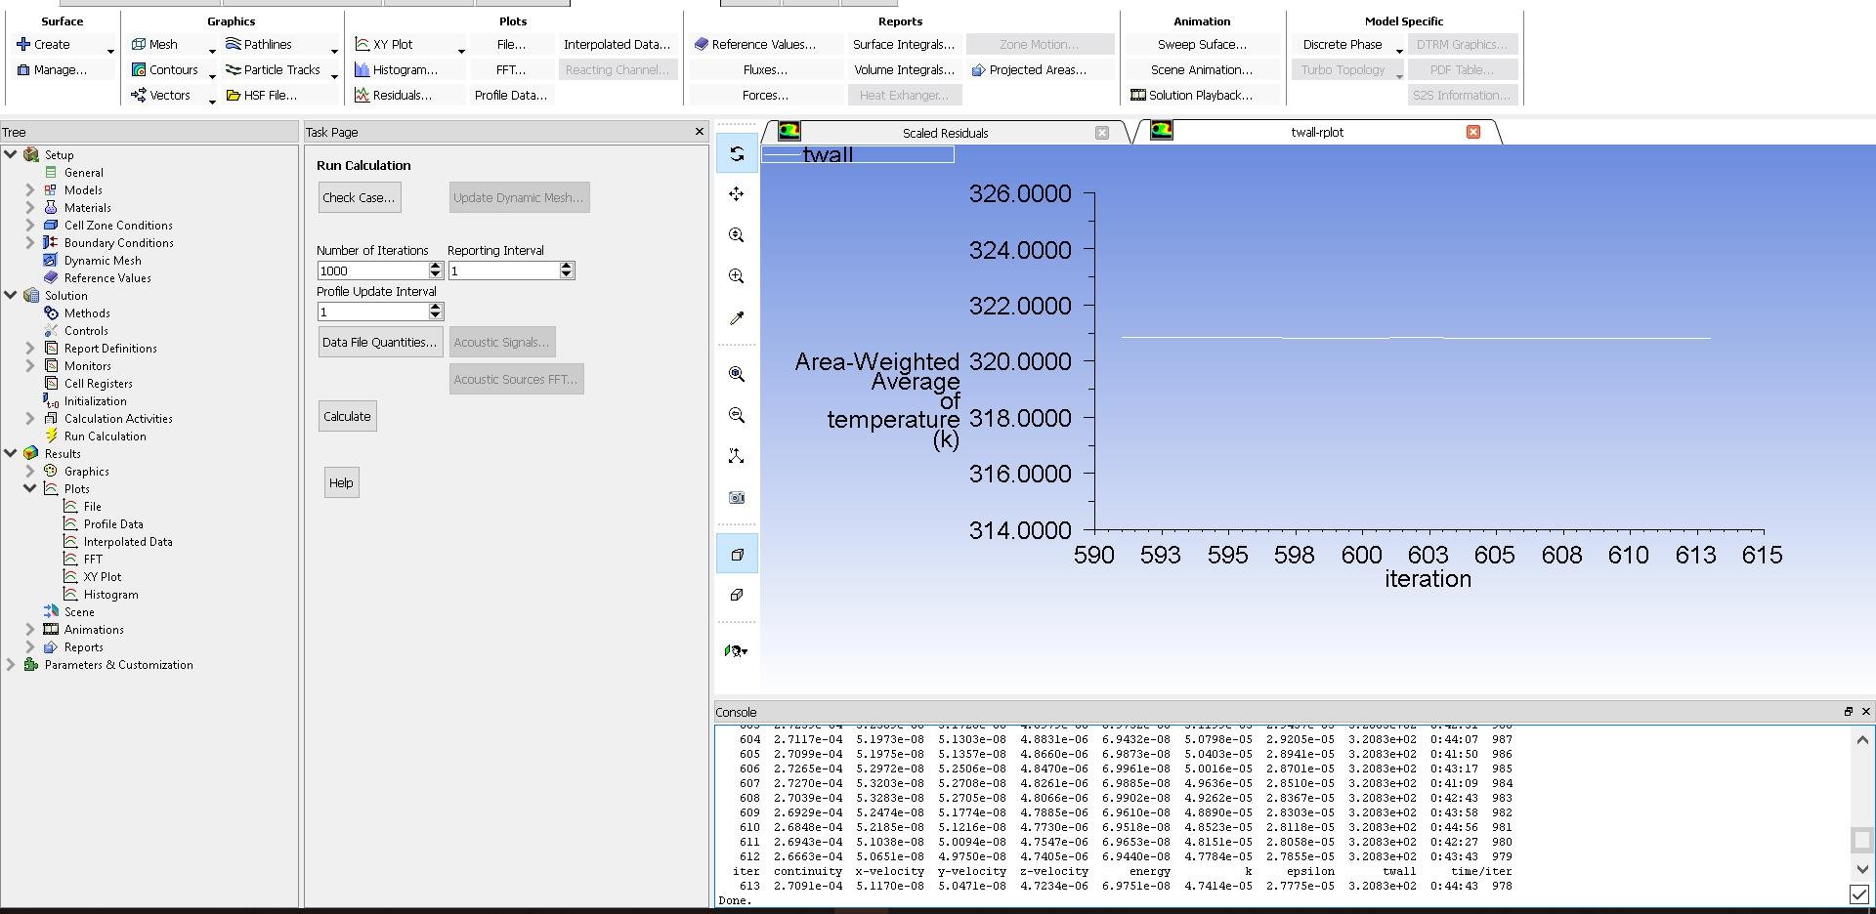The width and height of the screenshot is (1876, 914).
Task: Expand Parameters & Customization node
Action: [x=11, y=664]
